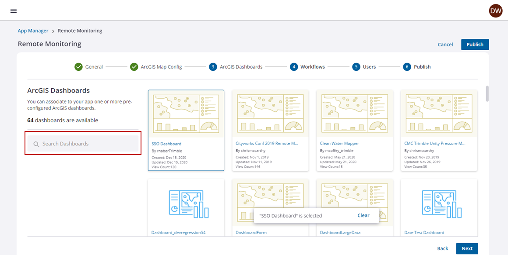508x255 pixels.
Task: Click the step 3 ArcGIS Dashboards circle
Action: click(x=213, y=67)
